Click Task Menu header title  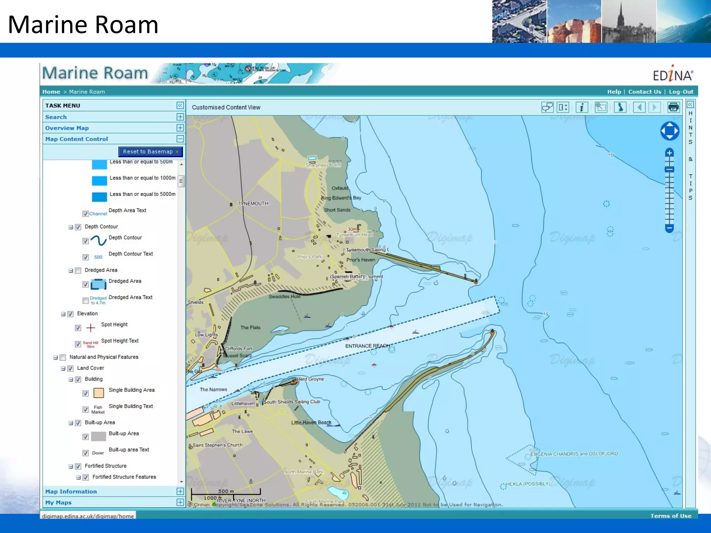[62, 105]
